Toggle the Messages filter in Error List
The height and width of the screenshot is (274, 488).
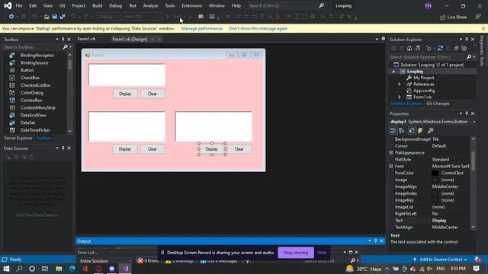[219, 261]
